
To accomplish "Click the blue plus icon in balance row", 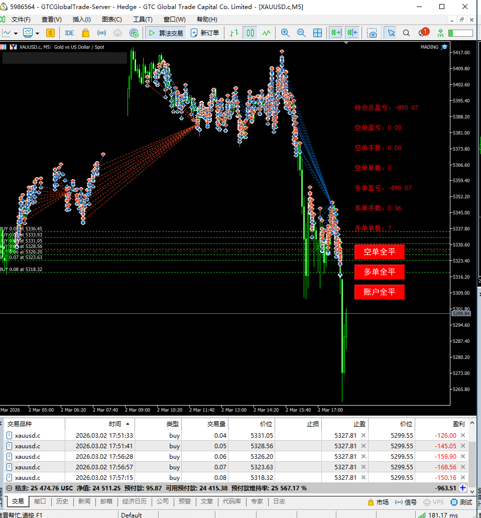I will [x=463, y=488].
